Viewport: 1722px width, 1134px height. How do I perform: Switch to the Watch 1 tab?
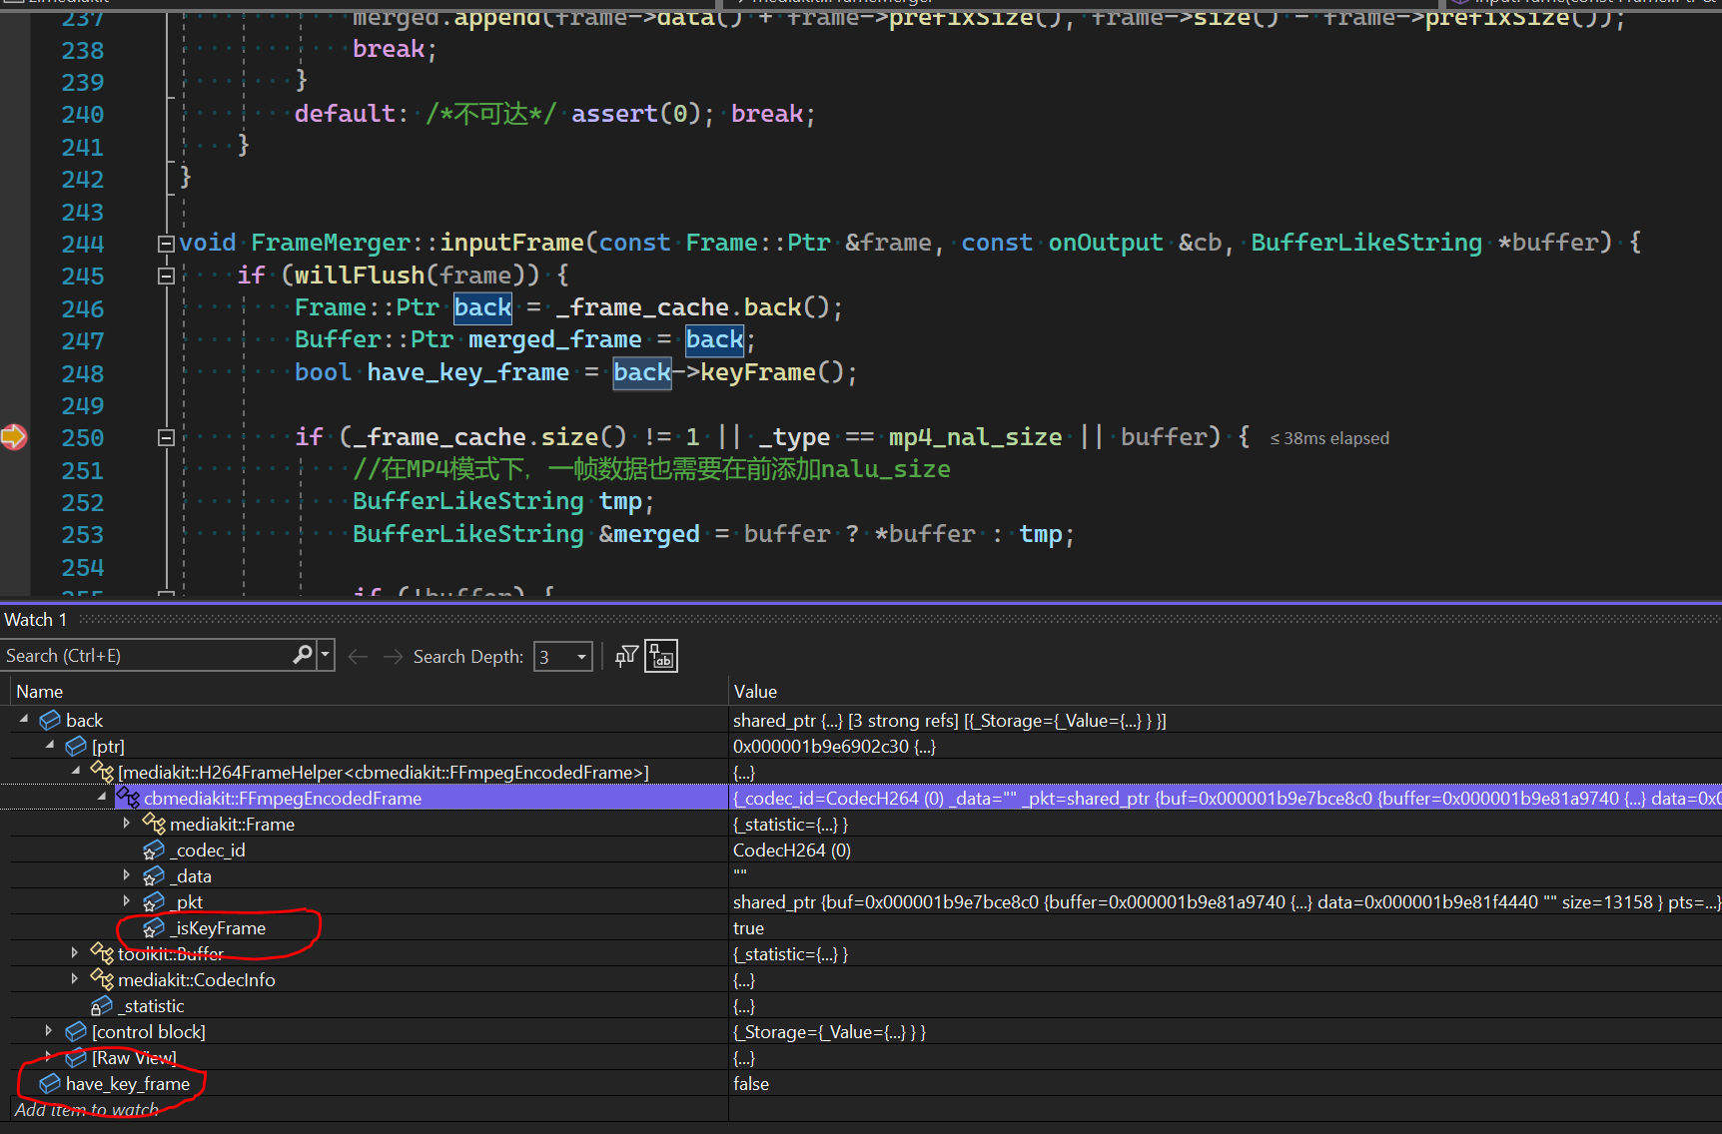click(x=35, y=619)
